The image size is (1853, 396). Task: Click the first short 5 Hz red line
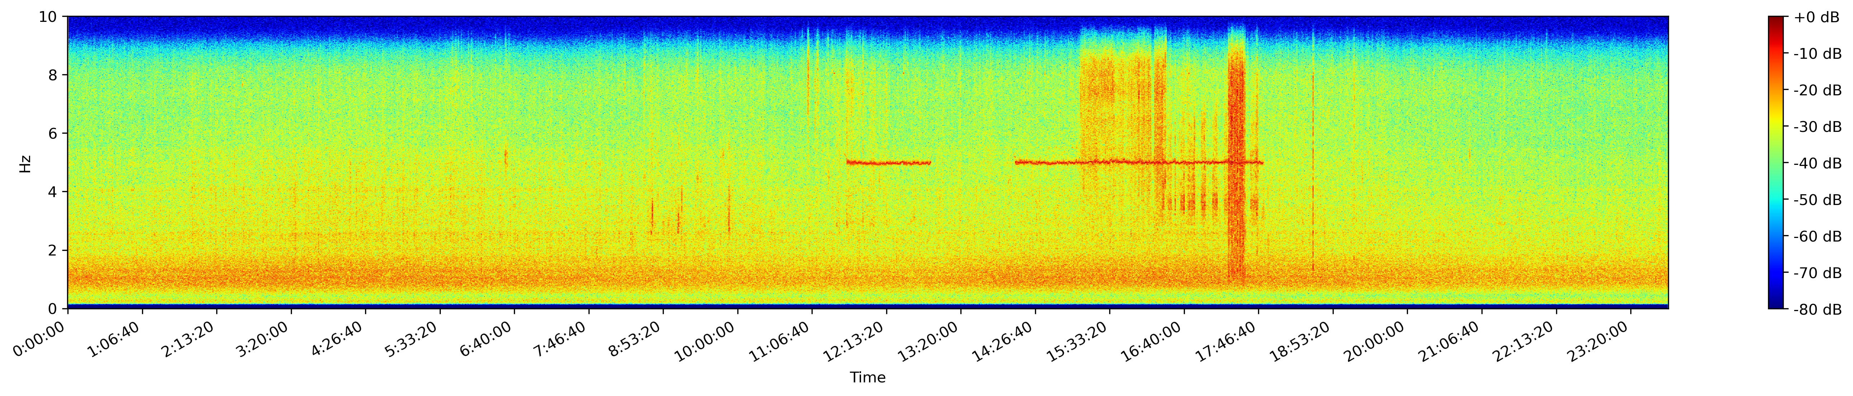pyautogui.click(x=888, y=163)
